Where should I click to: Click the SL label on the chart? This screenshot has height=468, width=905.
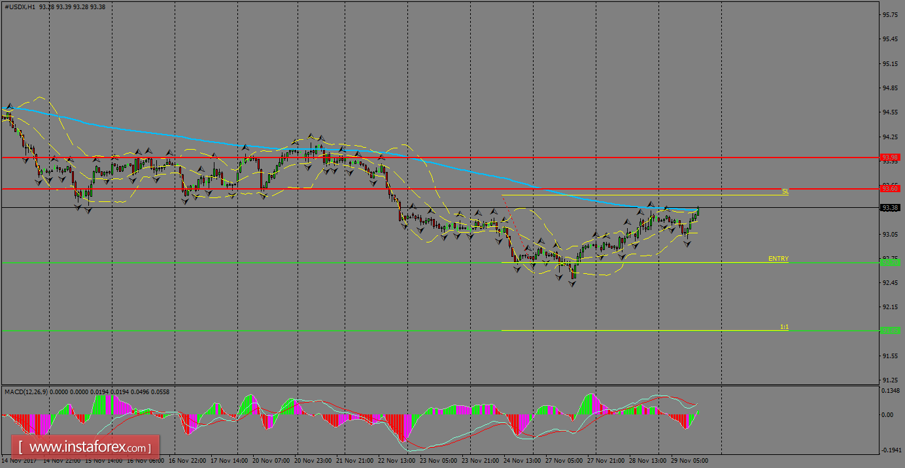click(x=785, y=192)
